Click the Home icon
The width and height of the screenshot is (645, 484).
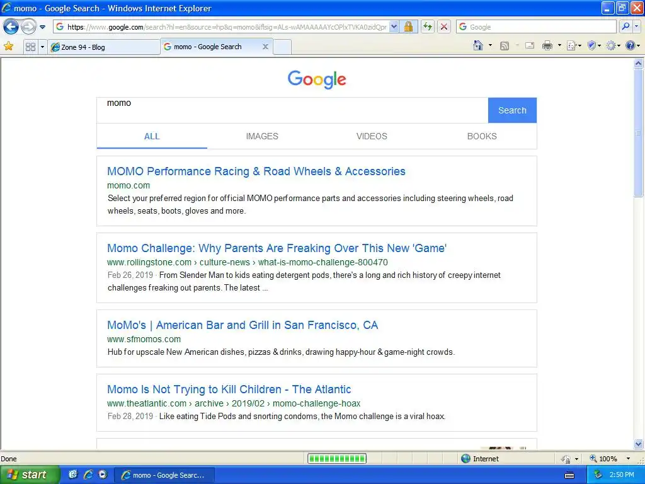[478, 45]
